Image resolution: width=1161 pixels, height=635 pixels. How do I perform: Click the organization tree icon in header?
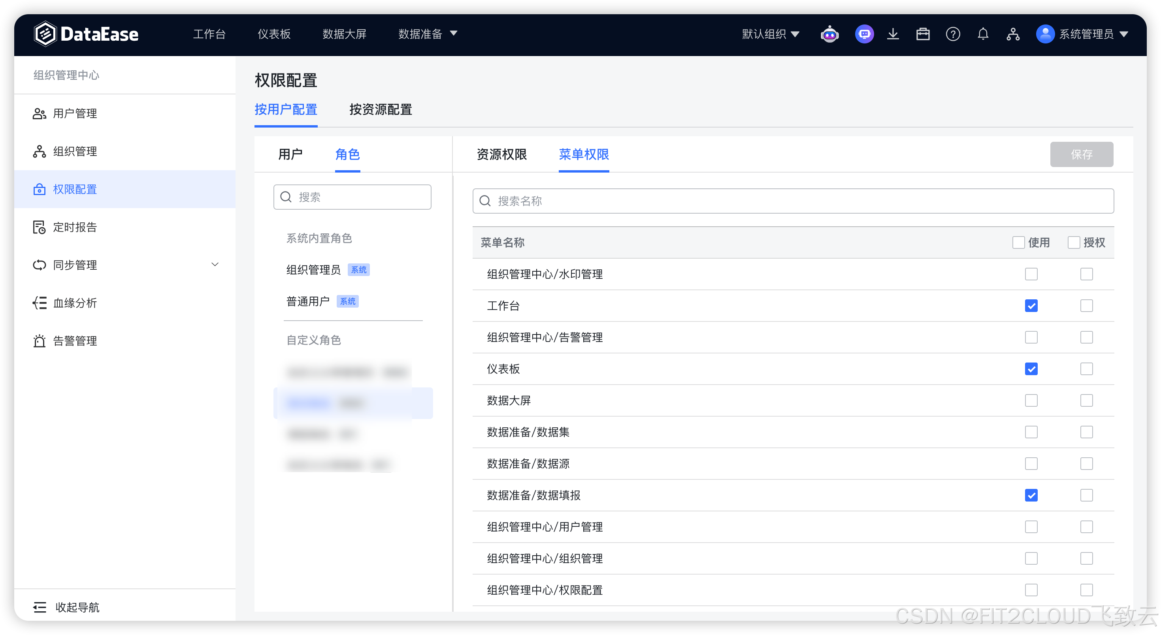click(1013, 34)
